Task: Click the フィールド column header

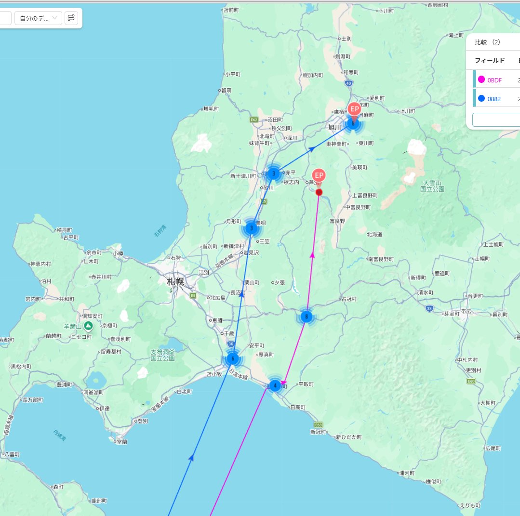Action: pos(490,60)
